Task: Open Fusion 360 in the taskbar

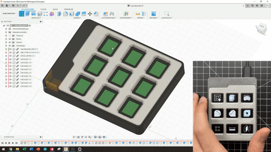Action: pyautogui.click(x=66, y=149)
